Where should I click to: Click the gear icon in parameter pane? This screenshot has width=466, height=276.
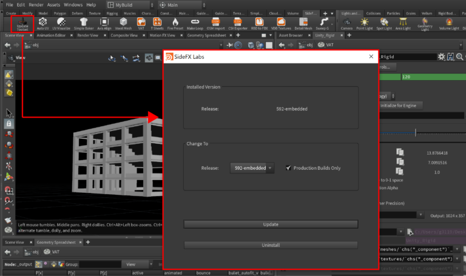[442, 57]
